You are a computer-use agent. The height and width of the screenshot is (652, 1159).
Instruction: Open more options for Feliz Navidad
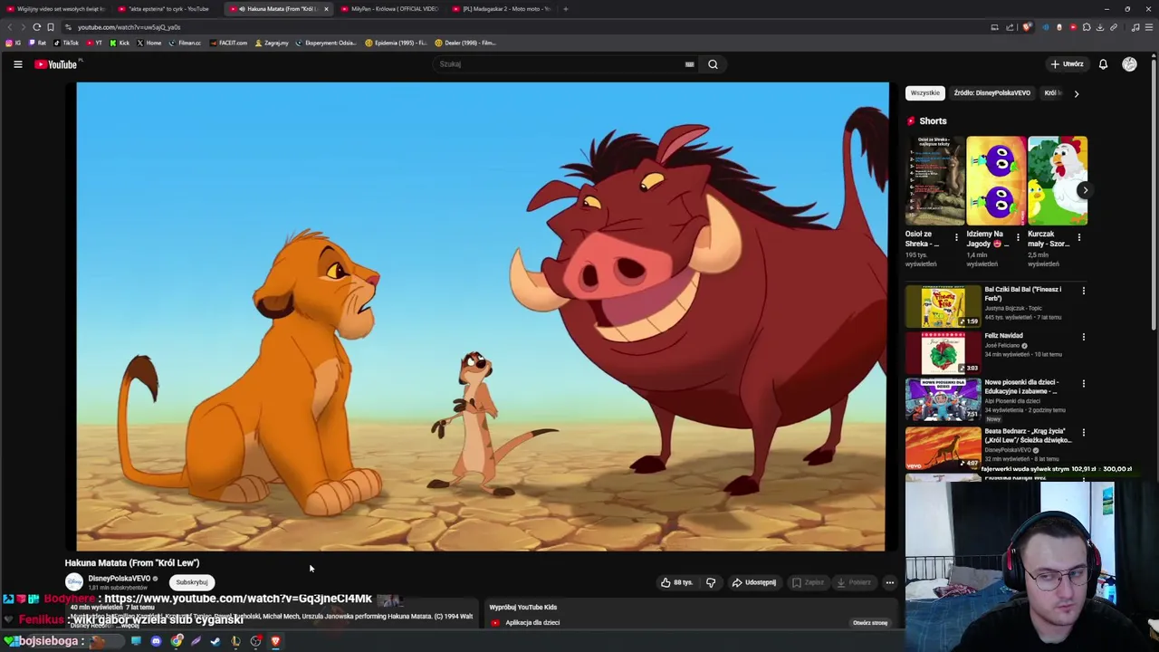(1083, 337)
